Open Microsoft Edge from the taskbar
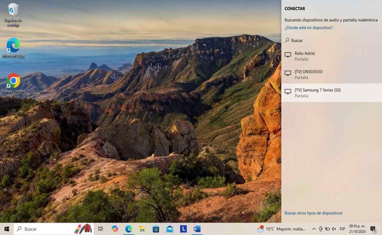 128,229
